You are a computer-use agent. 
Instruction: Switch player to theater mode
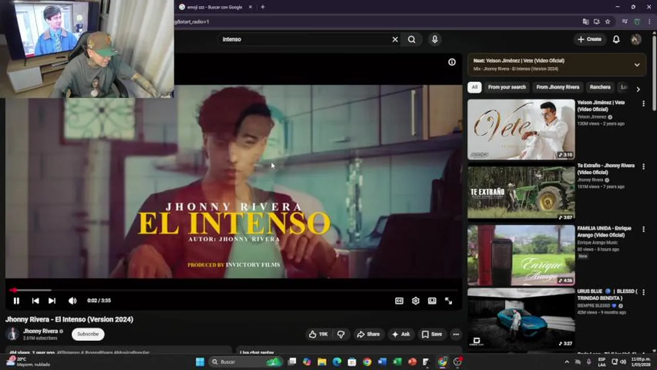432,301
